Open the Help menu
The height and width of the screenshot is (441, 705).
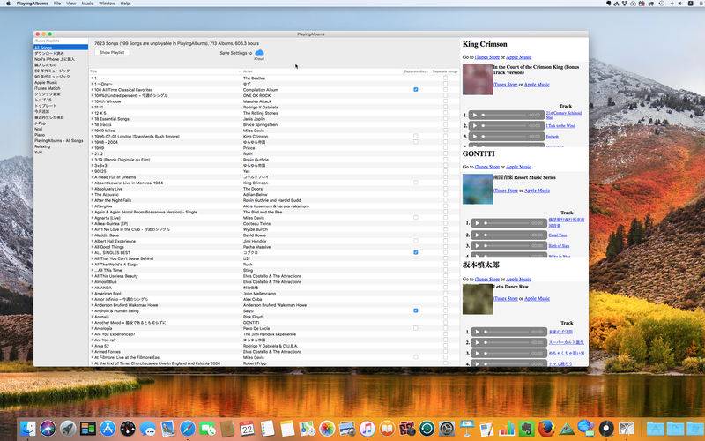point(125,4)
